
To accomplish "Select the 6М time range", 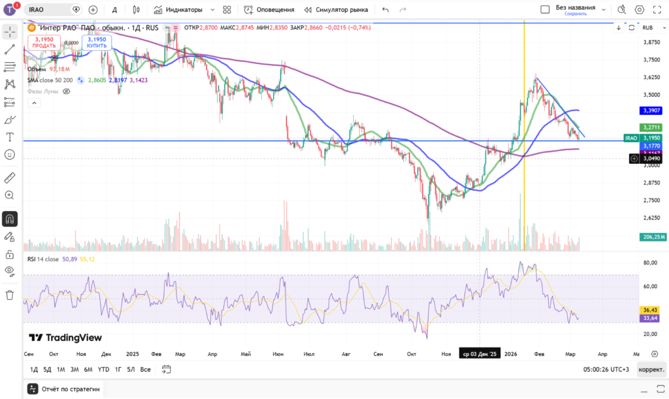I will coord(88,370).
